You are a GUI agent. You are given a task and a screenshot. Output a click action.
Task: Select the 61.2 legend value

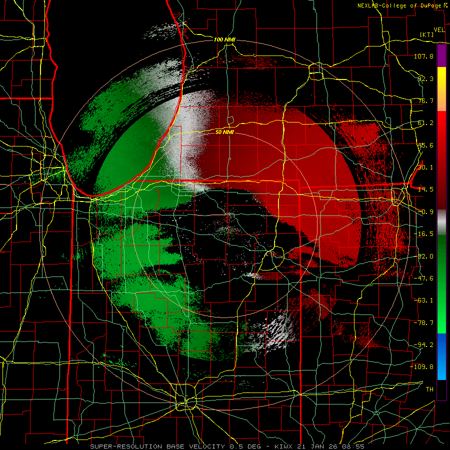(425, 123)
